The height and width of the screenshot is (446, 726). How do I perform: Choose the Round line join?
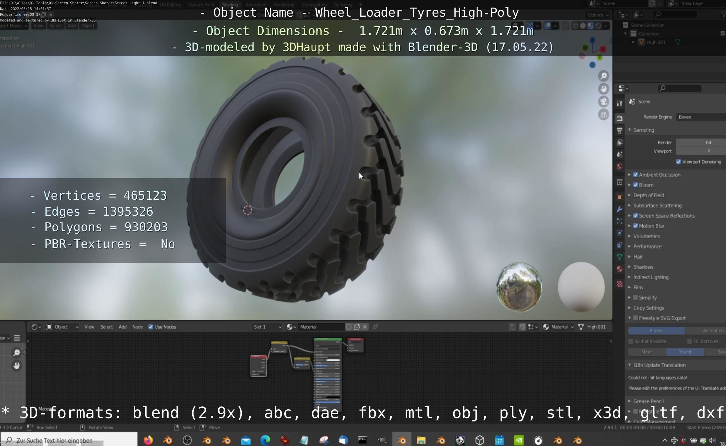click(x=685, y=352)
